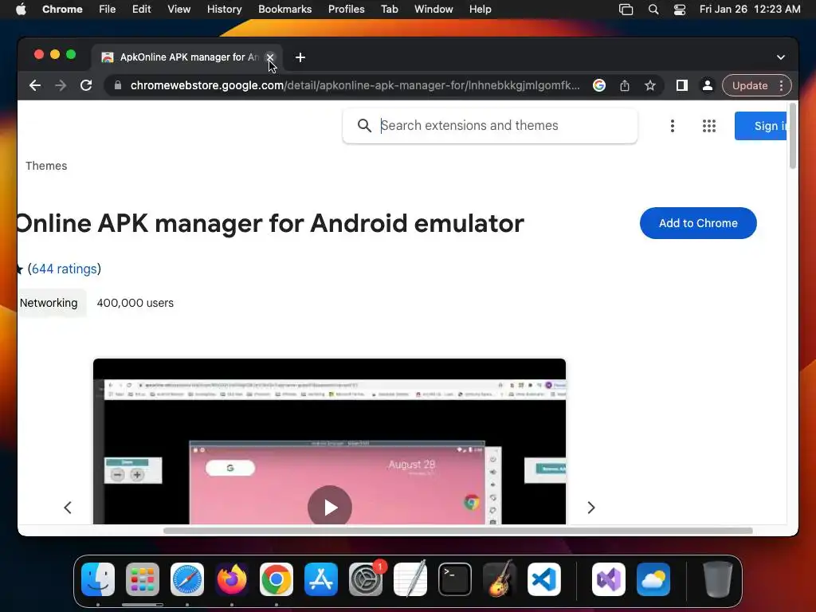Open the Tab menu

[x=389, y=10]
